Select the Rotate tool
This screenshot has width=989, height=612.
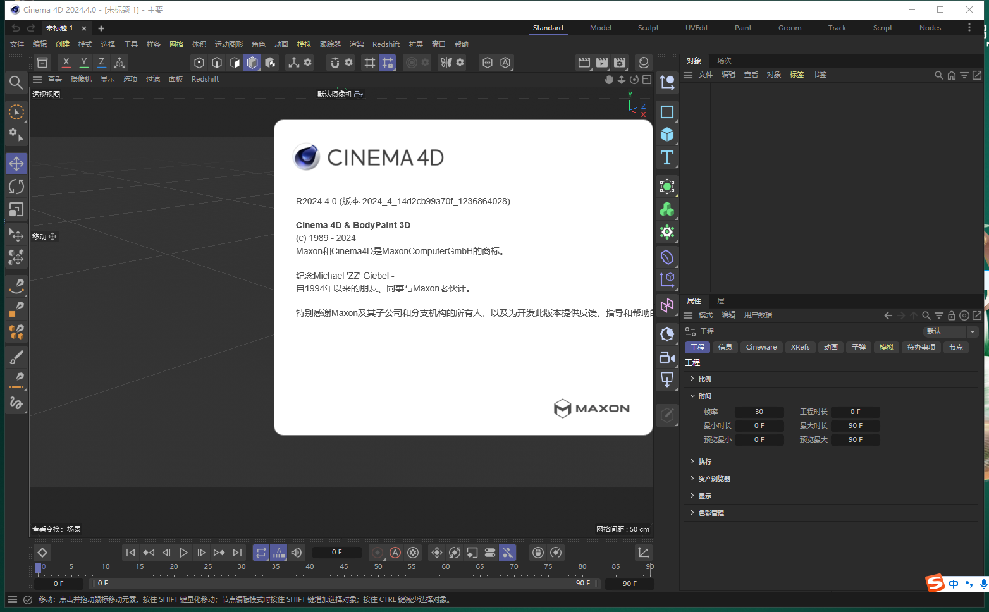[x=16, y=186]
